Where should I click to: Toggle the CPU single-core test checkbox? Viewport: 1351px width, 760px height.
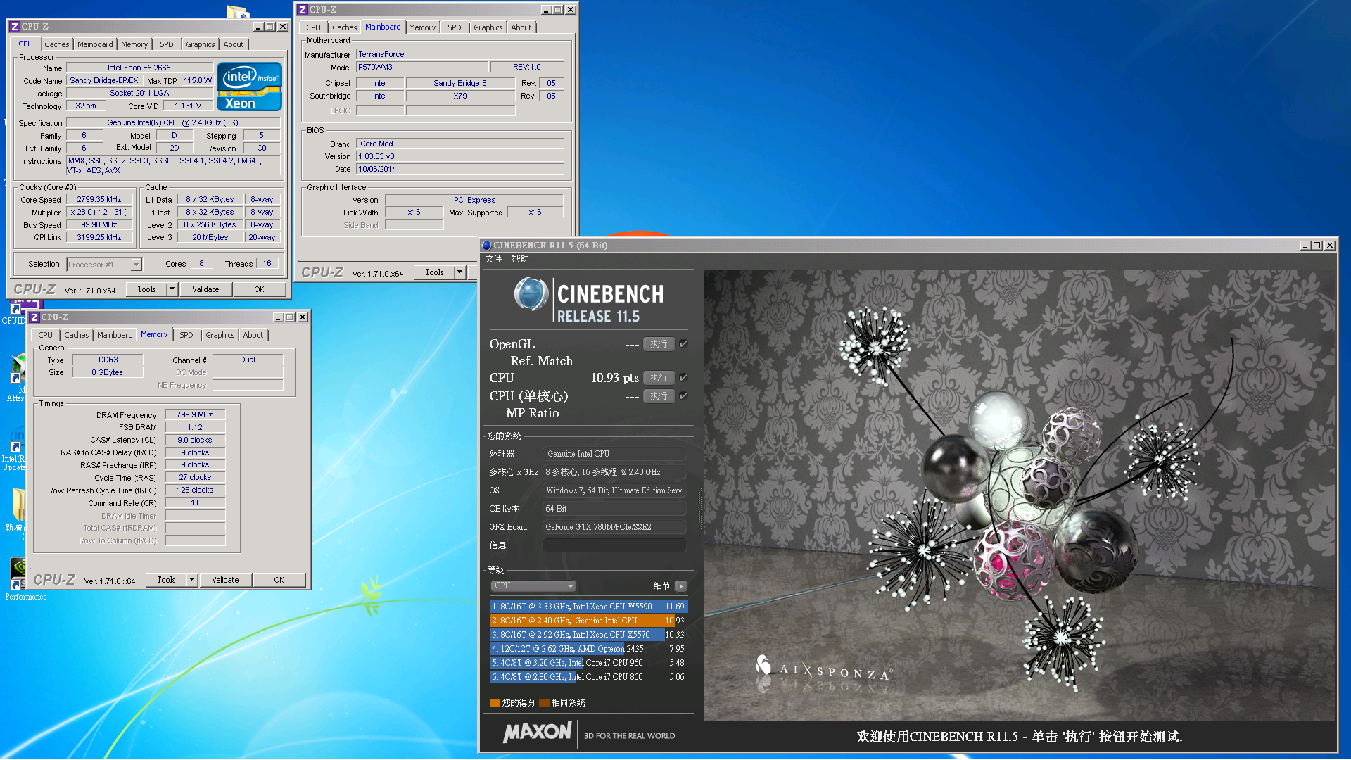coord(683,396)
